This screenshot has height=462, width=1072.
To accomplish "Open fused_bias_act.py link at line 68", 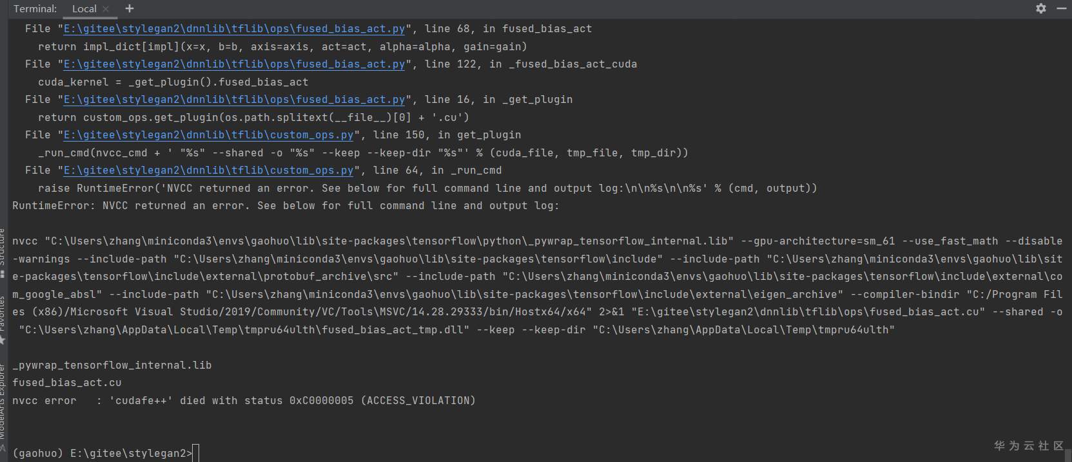I will (234, 29).
